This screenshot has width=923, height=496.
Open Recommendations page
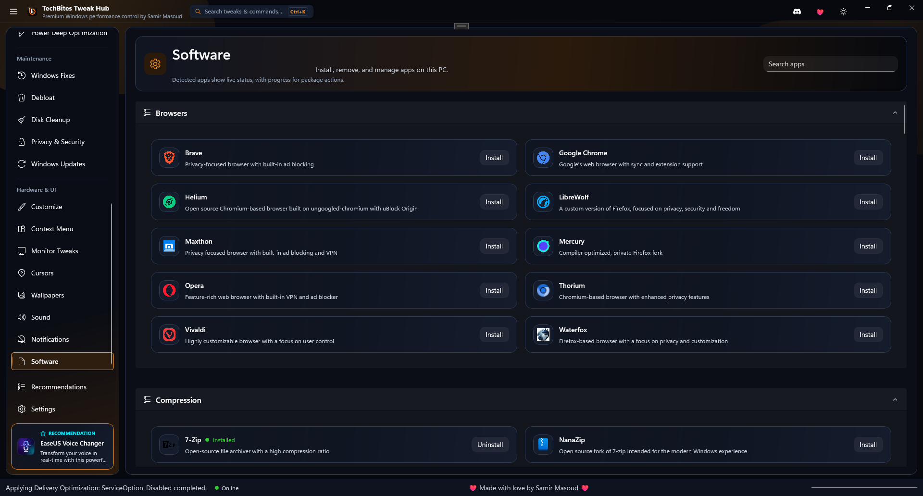coord(62,387)
